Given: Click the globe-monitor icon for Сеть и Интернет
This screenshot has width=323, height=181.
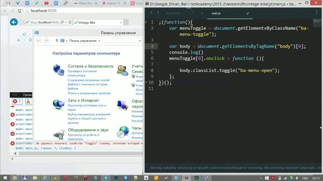Looking at the screenshot, I should 59,105.
